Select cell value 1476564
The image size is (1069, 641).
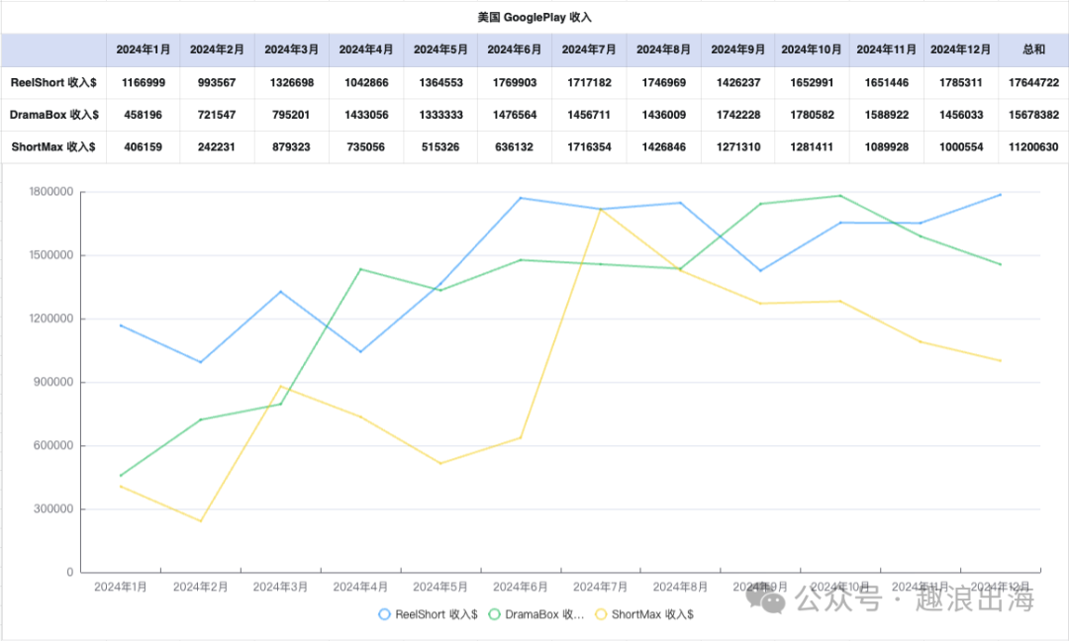pyautogui.click(x=515, y=115)
